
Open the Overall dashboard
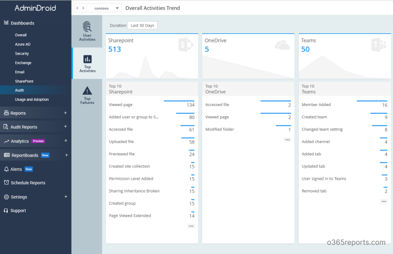21,35
